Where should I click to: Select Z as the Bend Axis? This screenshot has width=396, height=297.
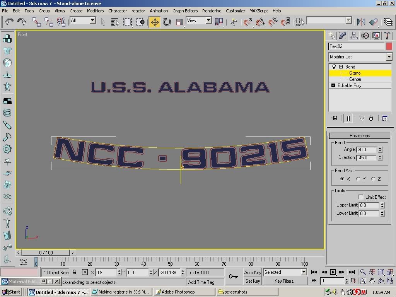pyautogui.click(x=373, y=179)
